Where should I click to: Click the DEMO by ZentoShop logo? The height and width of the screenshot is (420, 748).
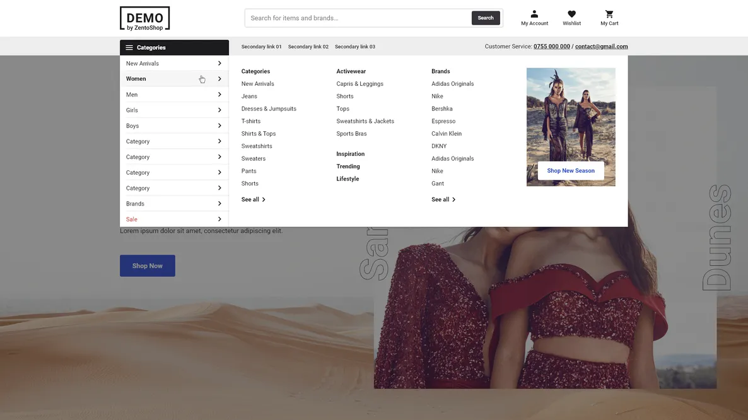pyautogui.click(x=144, y=18)
